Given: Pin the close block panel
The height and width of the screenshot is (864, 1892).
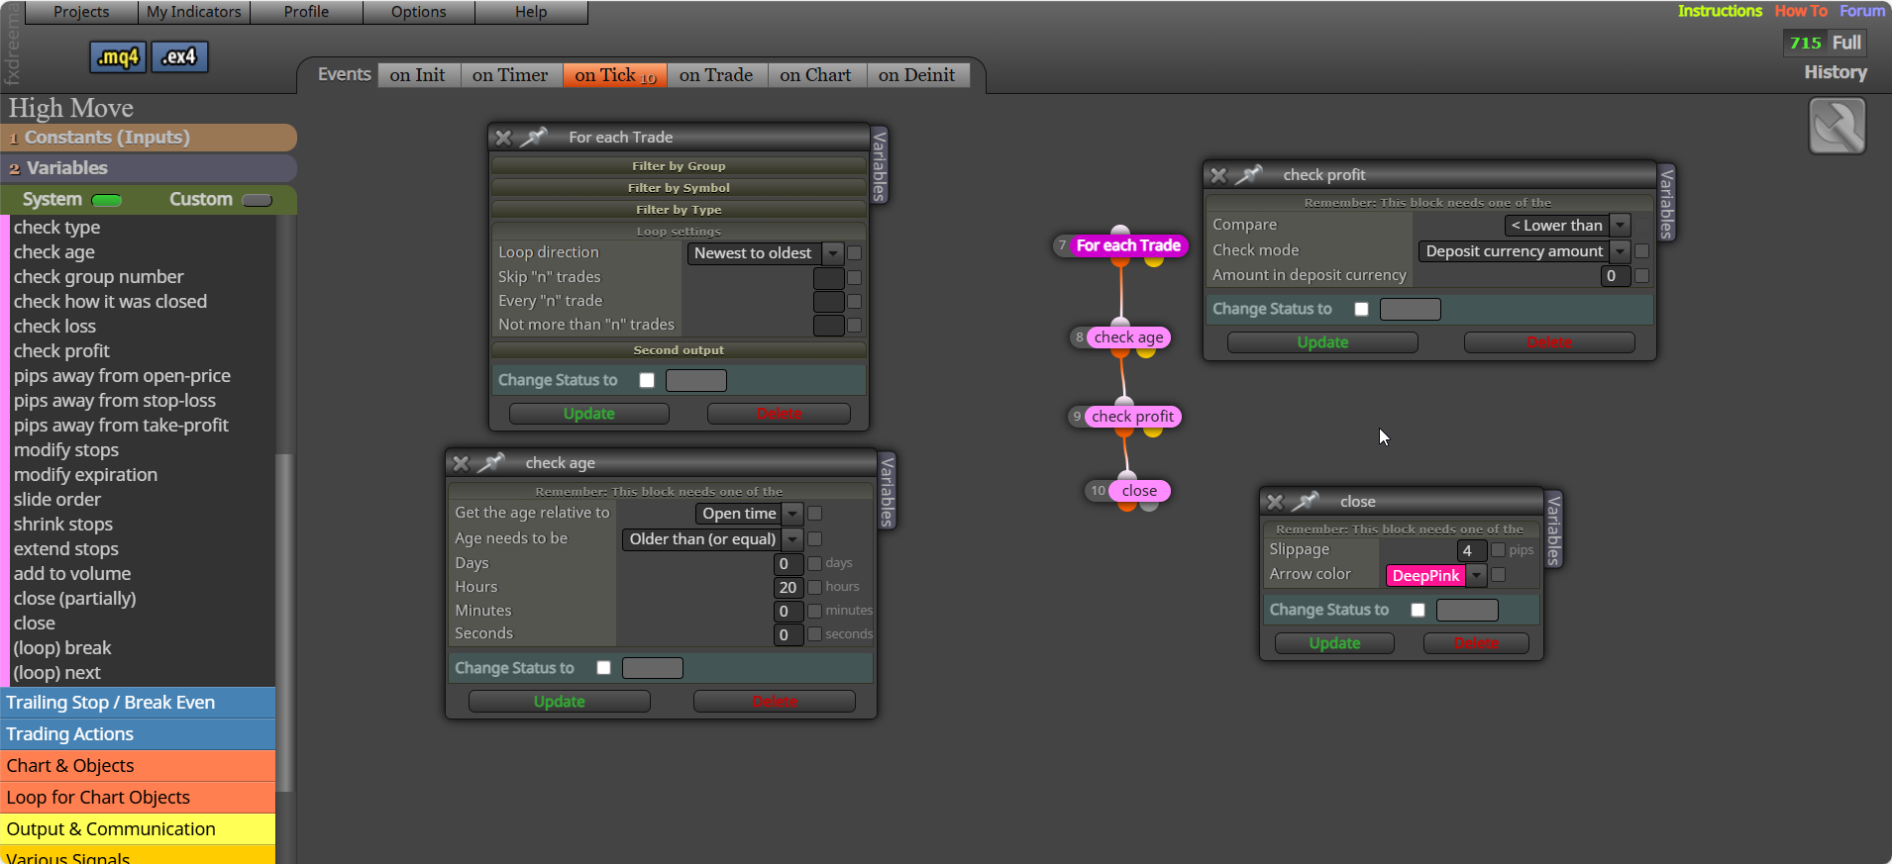Looking at the screenshot, I should pos(1306,502).
